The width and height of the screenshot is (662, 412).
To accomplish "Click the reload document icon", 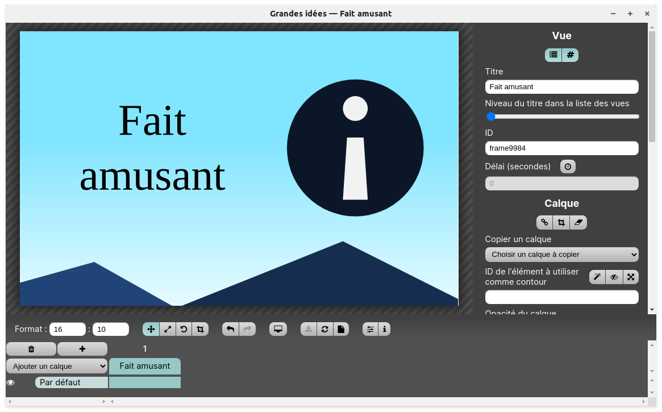I will point(324,329).
